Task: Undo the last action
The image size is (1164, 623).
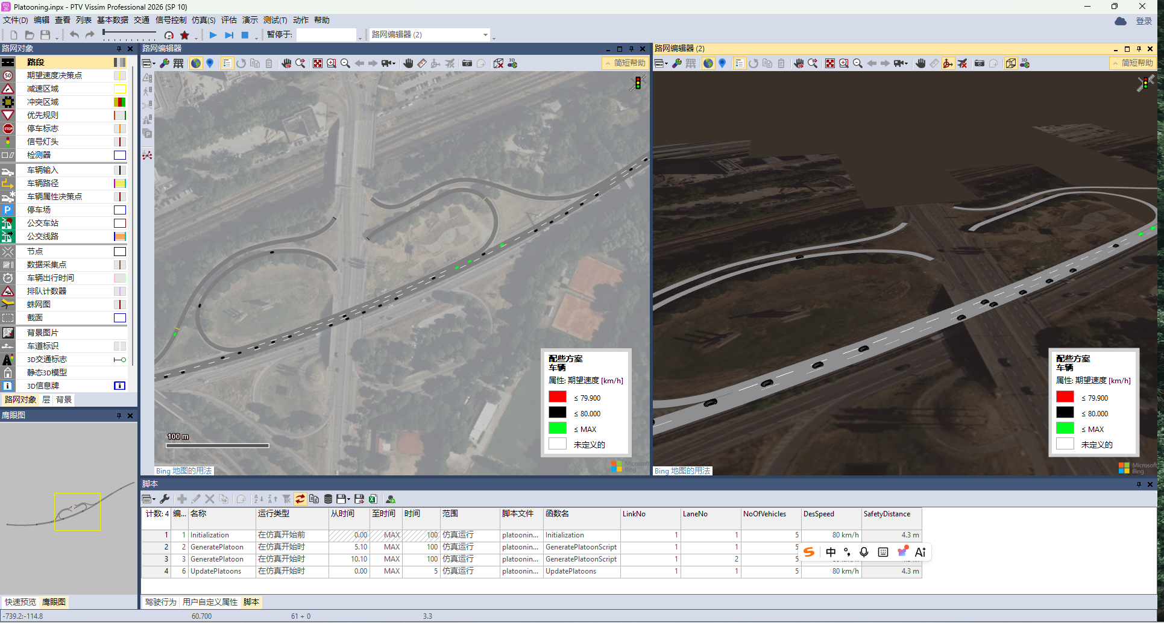Action: point(74,36)
